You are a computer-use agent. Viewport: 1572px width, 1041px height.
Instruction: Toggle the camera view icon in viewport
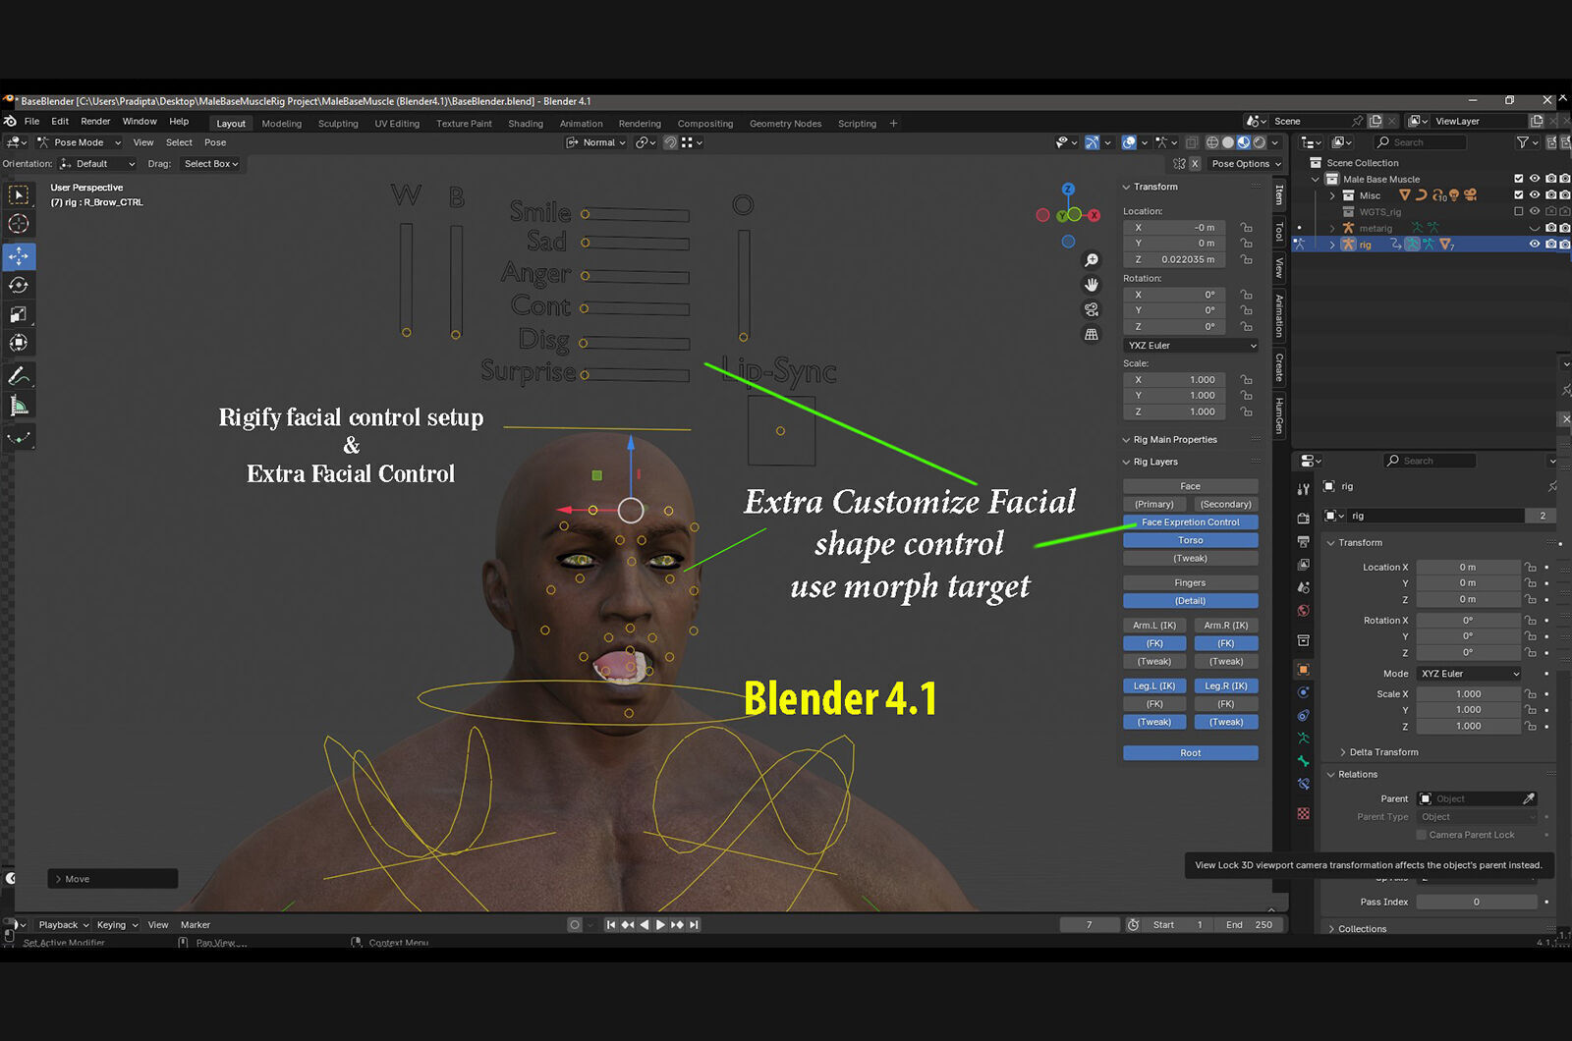tap(1091, 309)
